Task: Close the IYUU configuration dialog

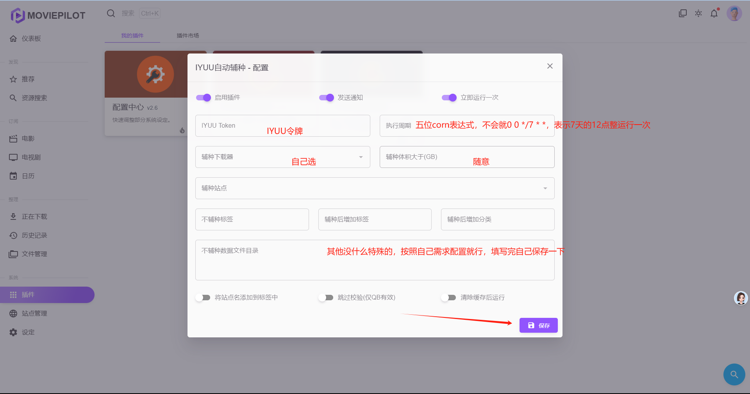Action: (x=550, y=66)
